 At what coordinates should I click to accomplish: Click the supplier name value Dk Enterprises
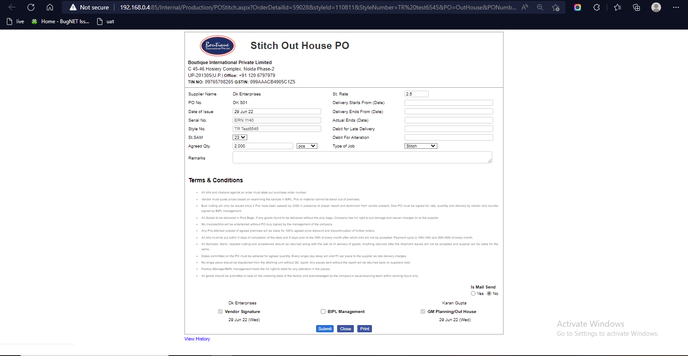[247, 94]
